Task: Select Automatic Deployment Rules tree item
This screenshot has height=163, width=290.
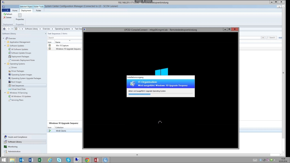Action: pyautogui.click(x=22, y=60)
